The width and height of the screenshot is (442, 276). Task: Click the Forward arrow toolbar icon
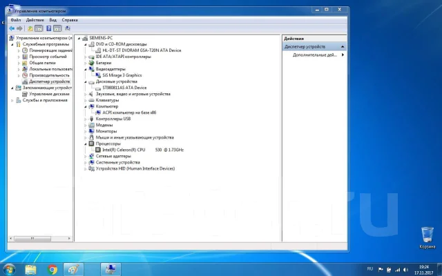click(x=19, y=28)
